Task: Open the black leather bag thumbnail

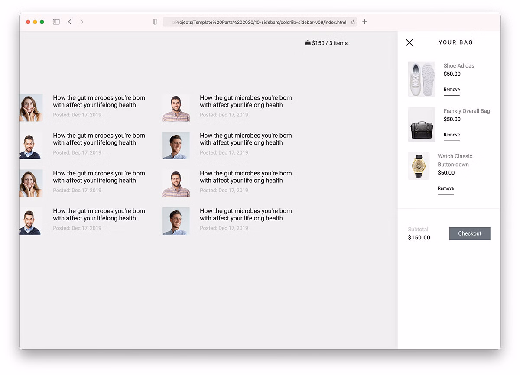Action: click(x=422, y=125)
